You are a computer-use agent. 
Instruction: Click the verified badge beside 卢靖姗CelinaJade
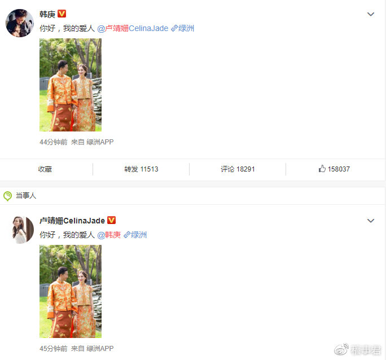tap(112, 220)
